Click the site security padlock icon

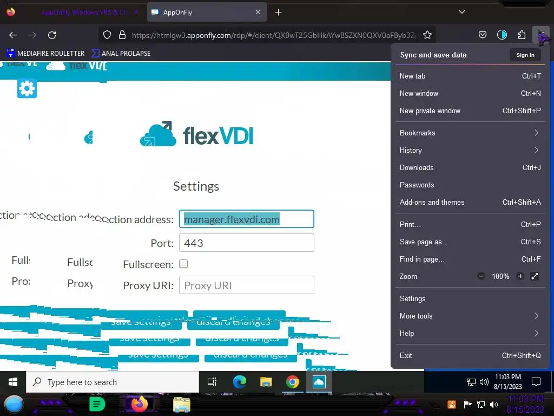point(122,35)
